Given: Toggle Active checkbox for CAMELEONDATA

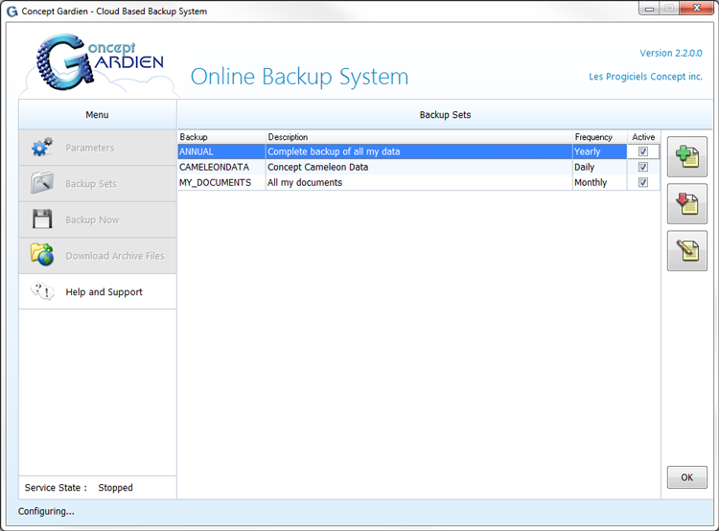Looking at the screenshot, I should tap(643, 167).
